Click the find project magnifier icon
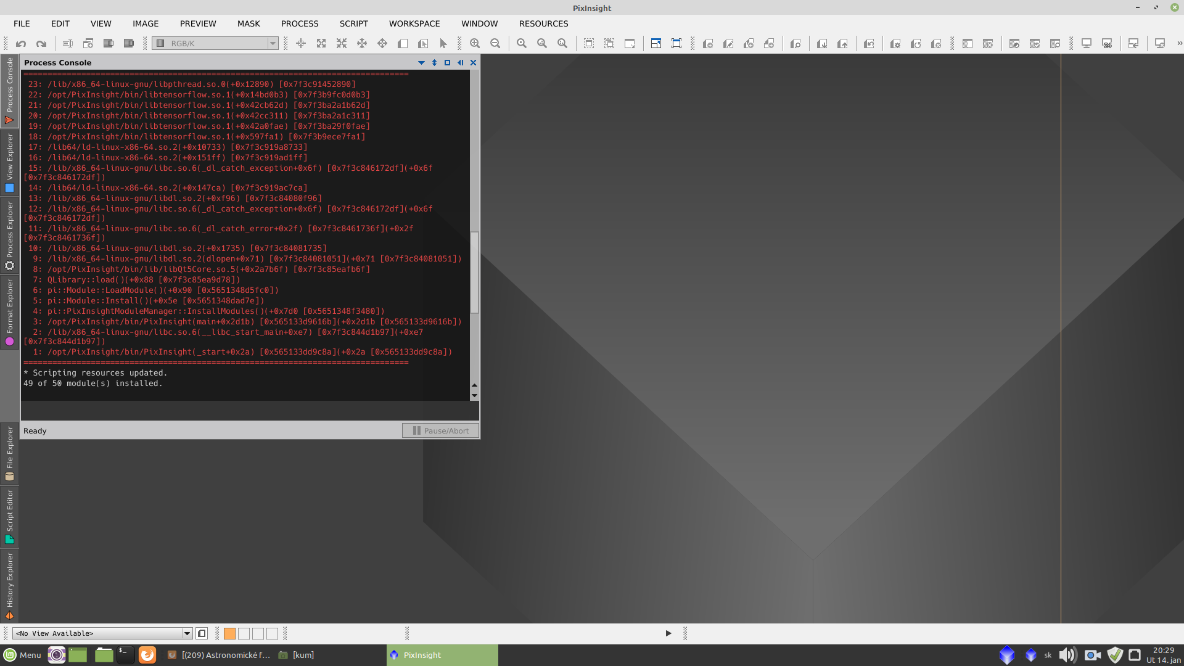Viewport: 1184px width, 666px height. 795,44
